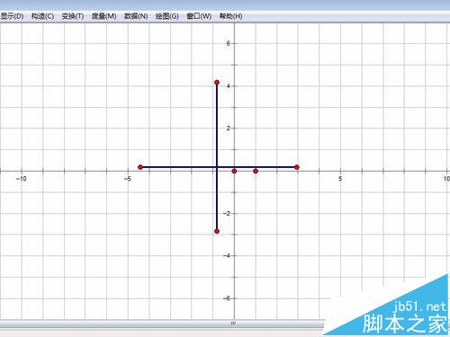Click the x-axis label -10

coord(22,179)
